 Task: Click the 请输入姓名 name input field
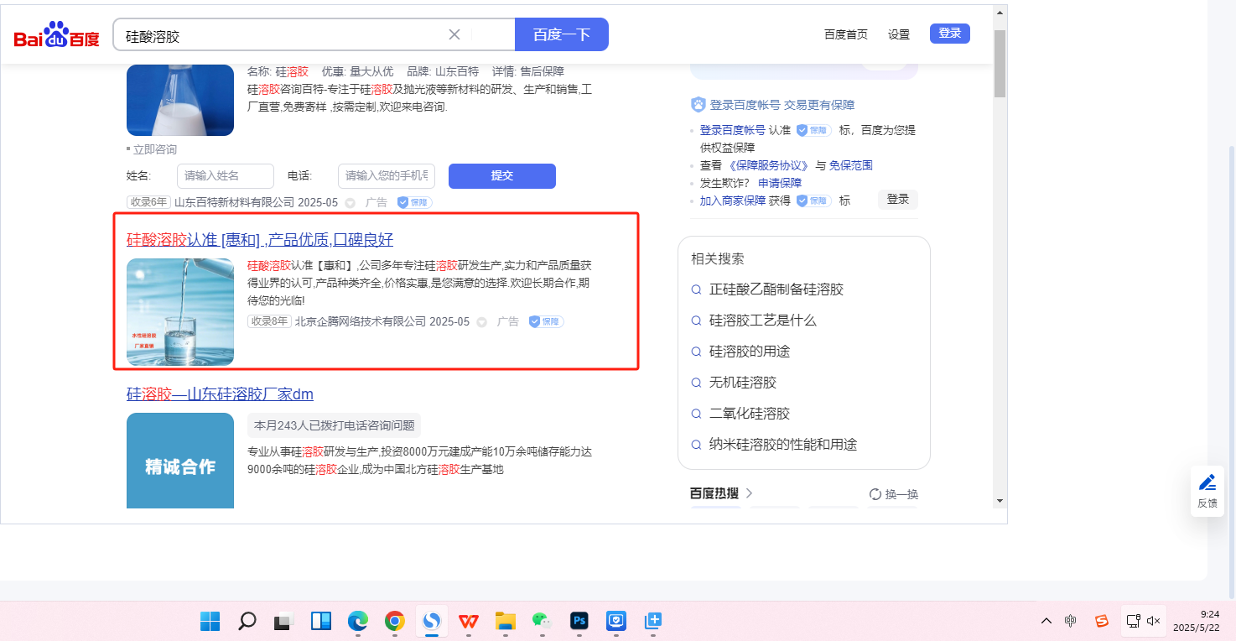pyautogui.click(x=225, y=176)
